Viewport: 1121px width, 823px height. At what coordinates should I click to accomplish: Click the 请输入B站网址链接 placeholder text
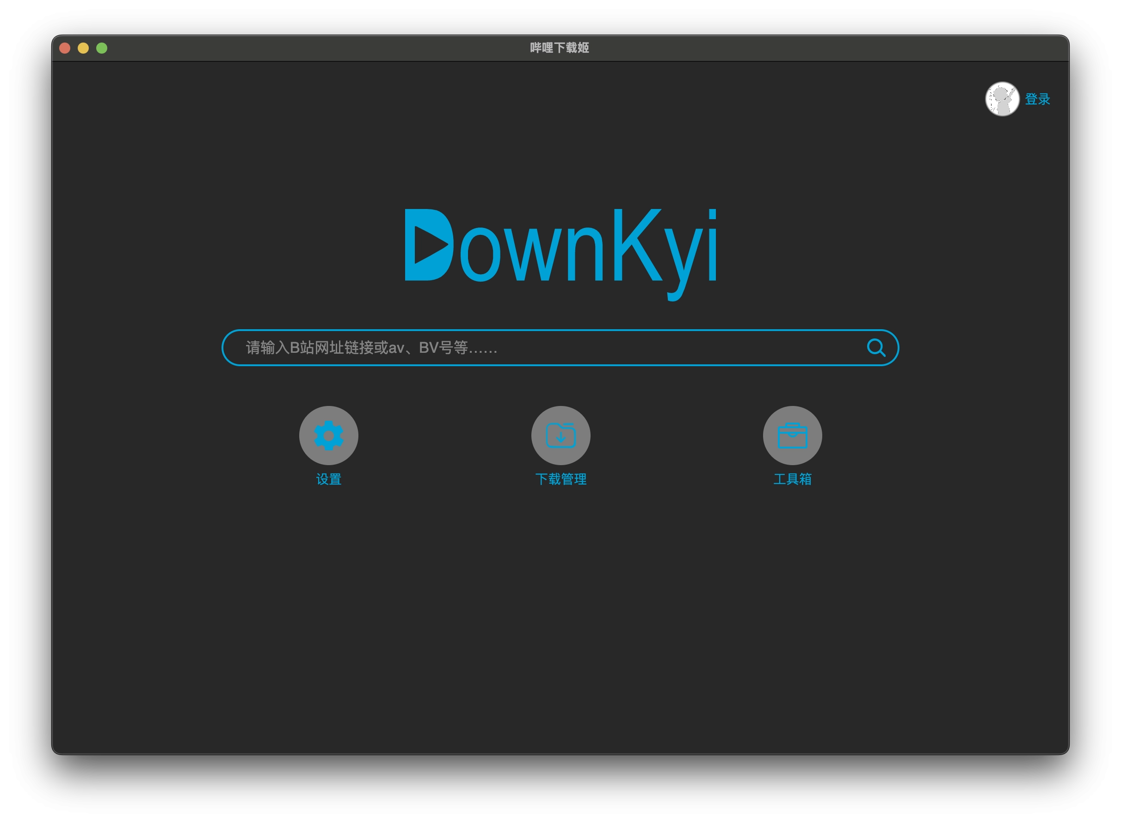pos(371,348)
